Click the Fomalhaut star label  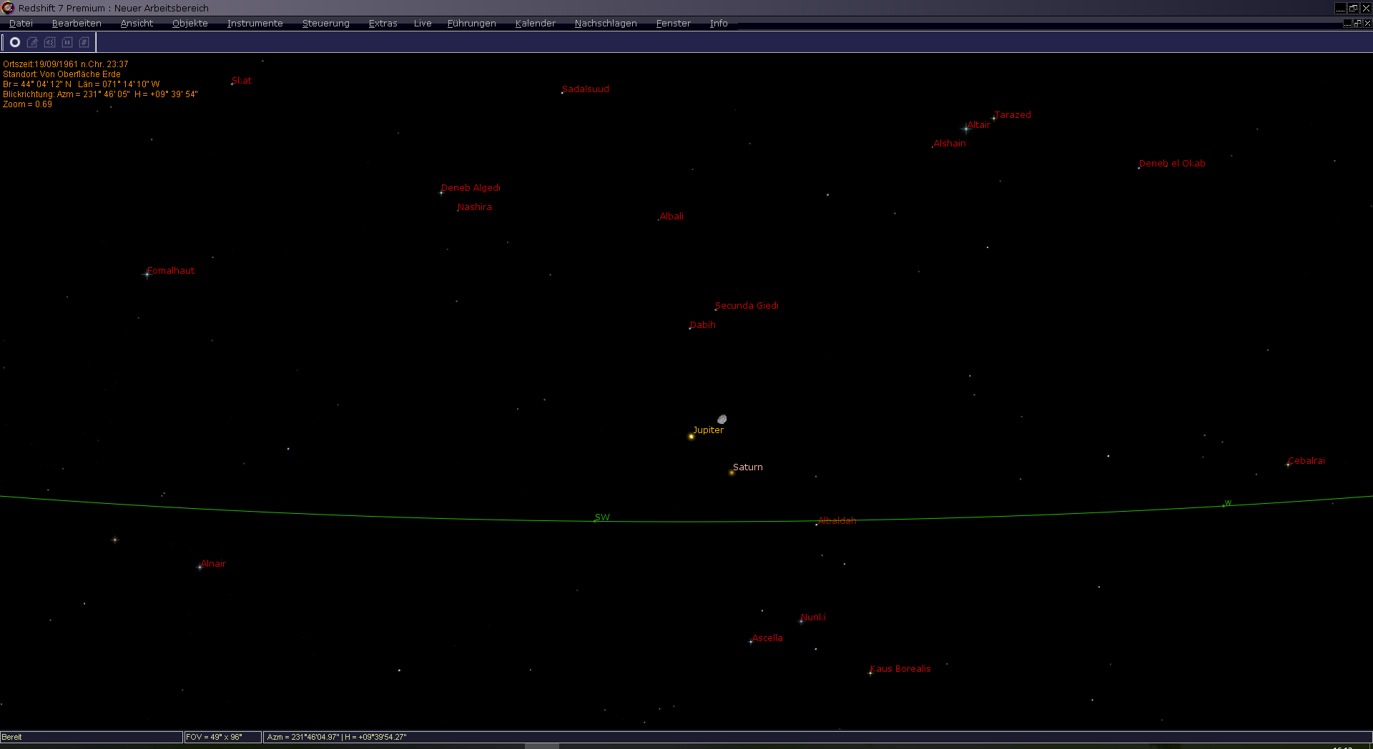pos(171,271)
